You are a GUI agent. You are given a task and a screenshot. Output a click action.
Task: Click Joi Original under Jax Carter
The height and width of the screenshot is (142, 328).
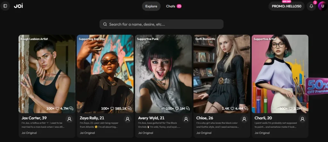click(x=29, y=133)
